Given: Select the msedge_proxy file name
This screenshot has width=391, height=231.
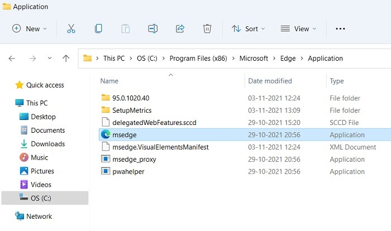Looking at the screenshot, I should 134,160.
